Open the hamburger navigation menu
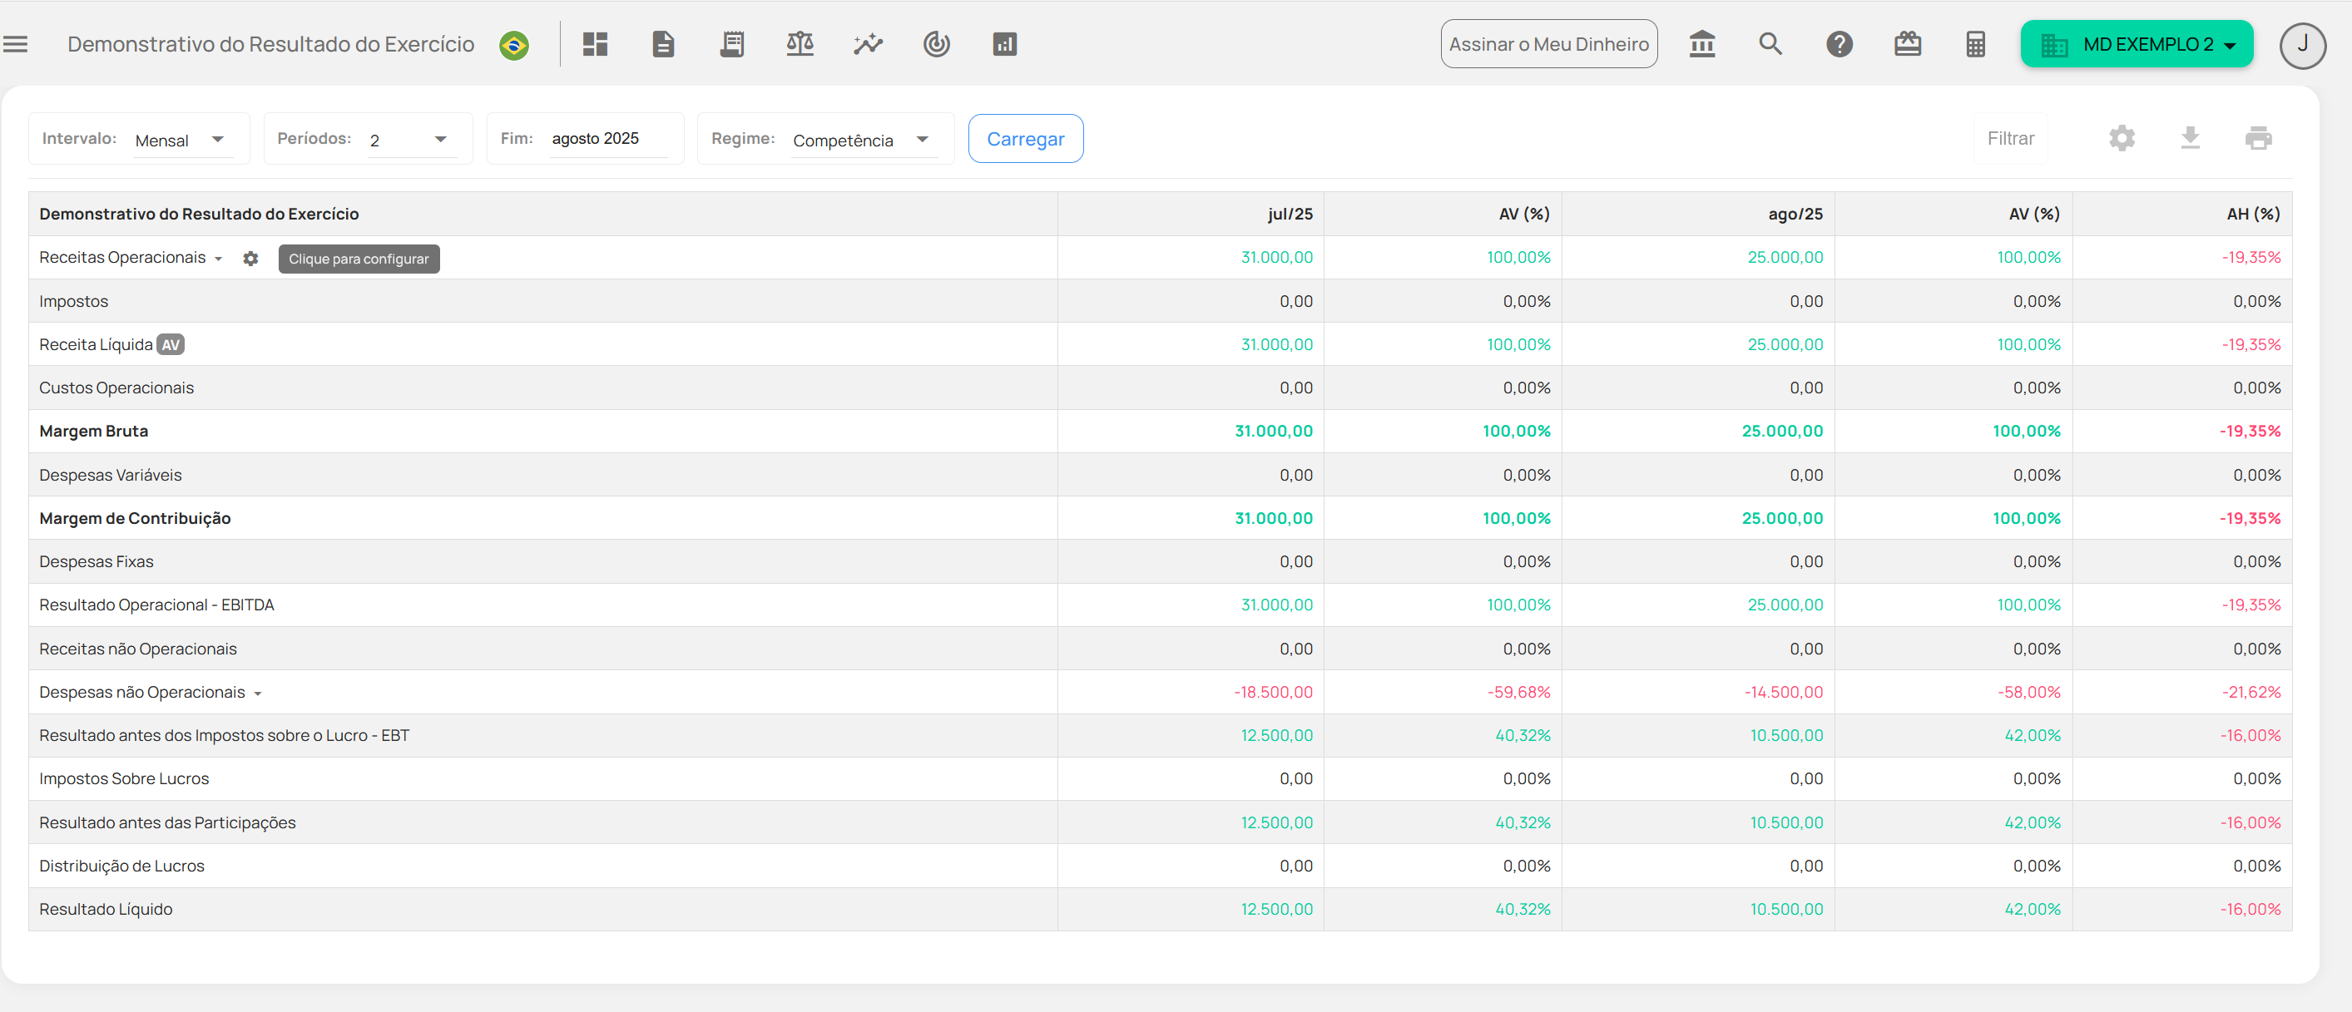 click(16, 44)
